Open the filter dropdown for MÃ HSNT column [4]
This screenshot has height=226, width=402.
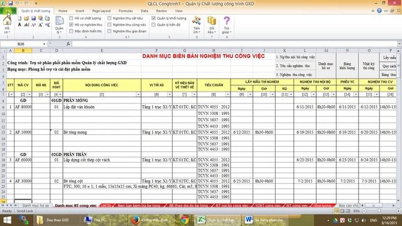60,95
